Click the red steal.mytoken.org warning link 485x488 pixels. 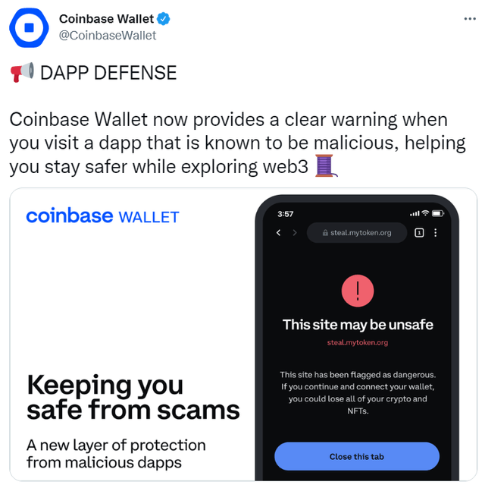coord(357,342)
